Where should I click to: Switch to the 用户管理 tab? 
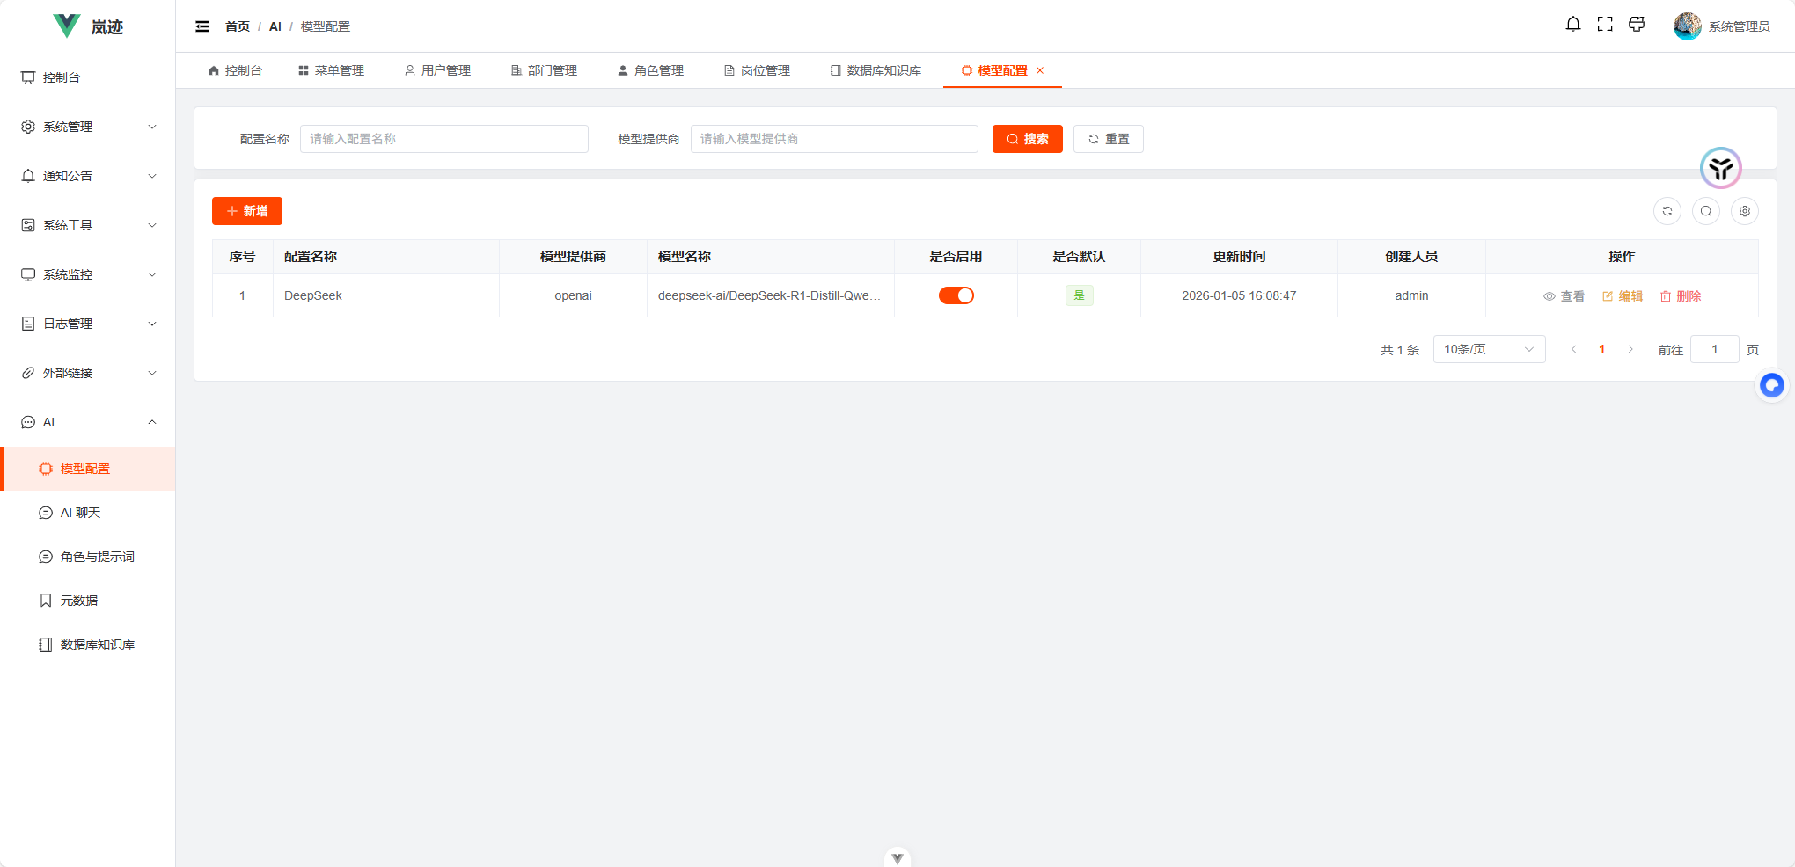pyautogui.click(x=437, y=70)
